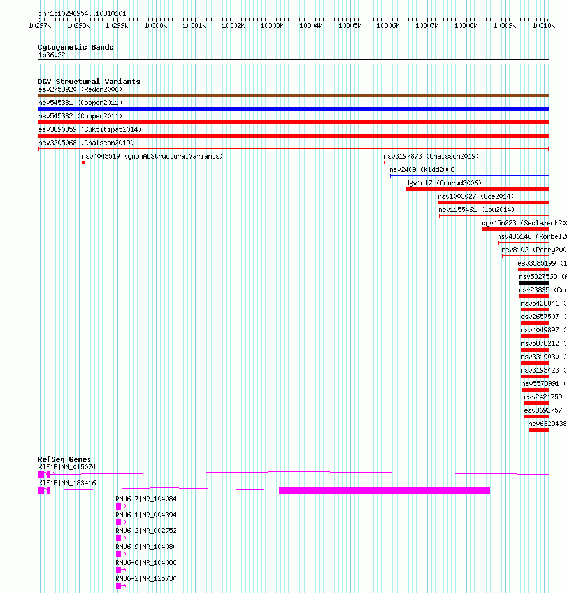Click the magenta RNU6-1 gene glyph
This screenshot has width=567, height=593.
pyautogui.click(x=121, y=522)
